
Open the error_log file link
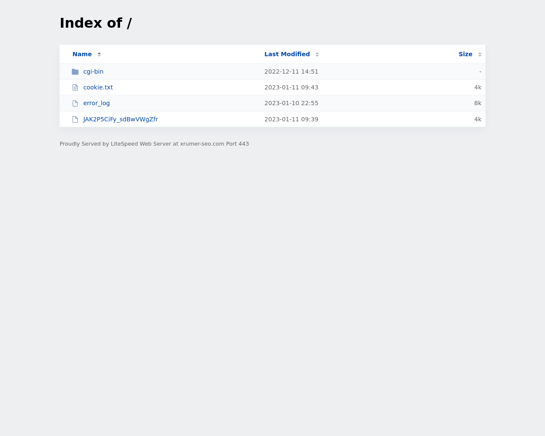97,103
